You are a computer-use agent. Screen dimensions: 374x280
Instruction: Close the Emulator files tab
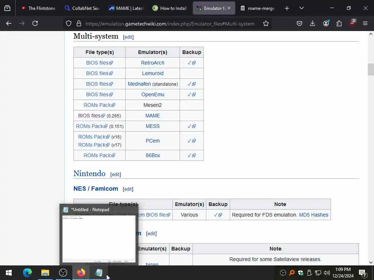pos(229,8)
